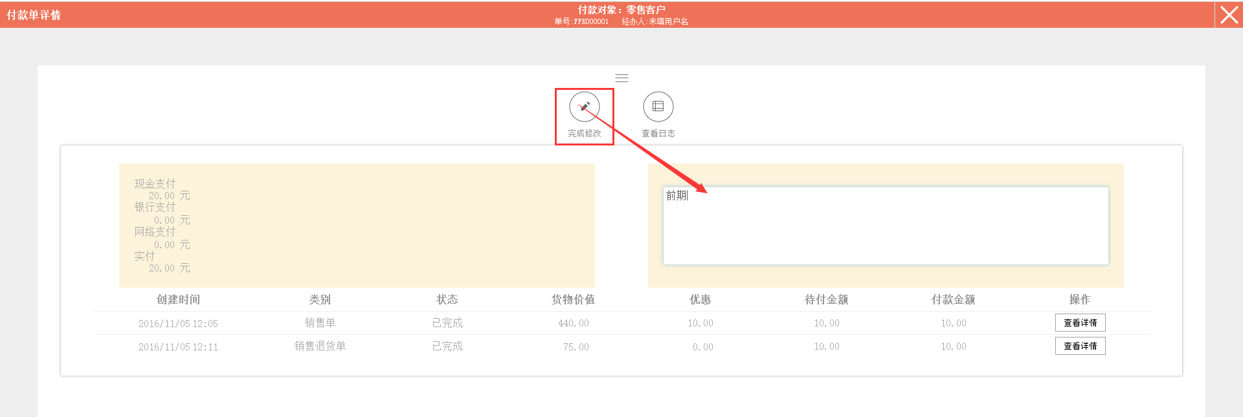Open the 查看日志 log icon
1243x417 pixels.
pos(658,107)
